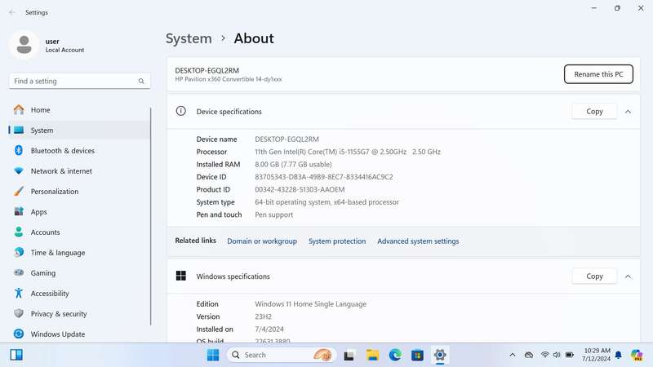Go to Home settings page

(x=79, y=110)
